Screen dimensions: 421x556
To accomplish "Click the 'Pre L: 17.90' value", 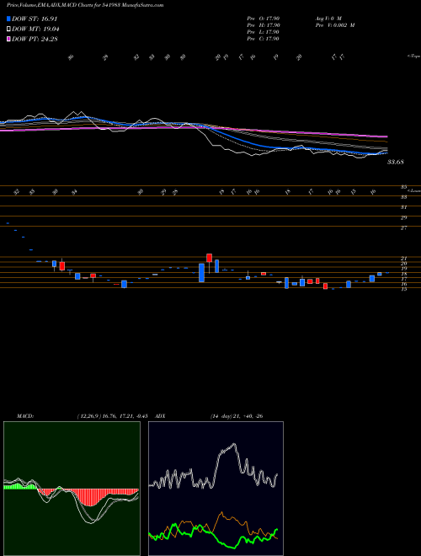I will click(x=264, y=32).
